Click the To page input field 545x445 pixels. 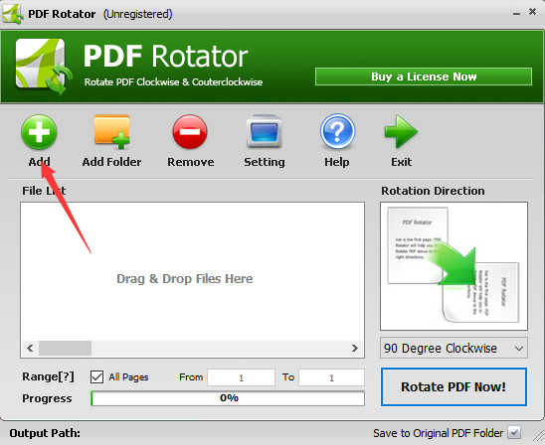[331, 377]
